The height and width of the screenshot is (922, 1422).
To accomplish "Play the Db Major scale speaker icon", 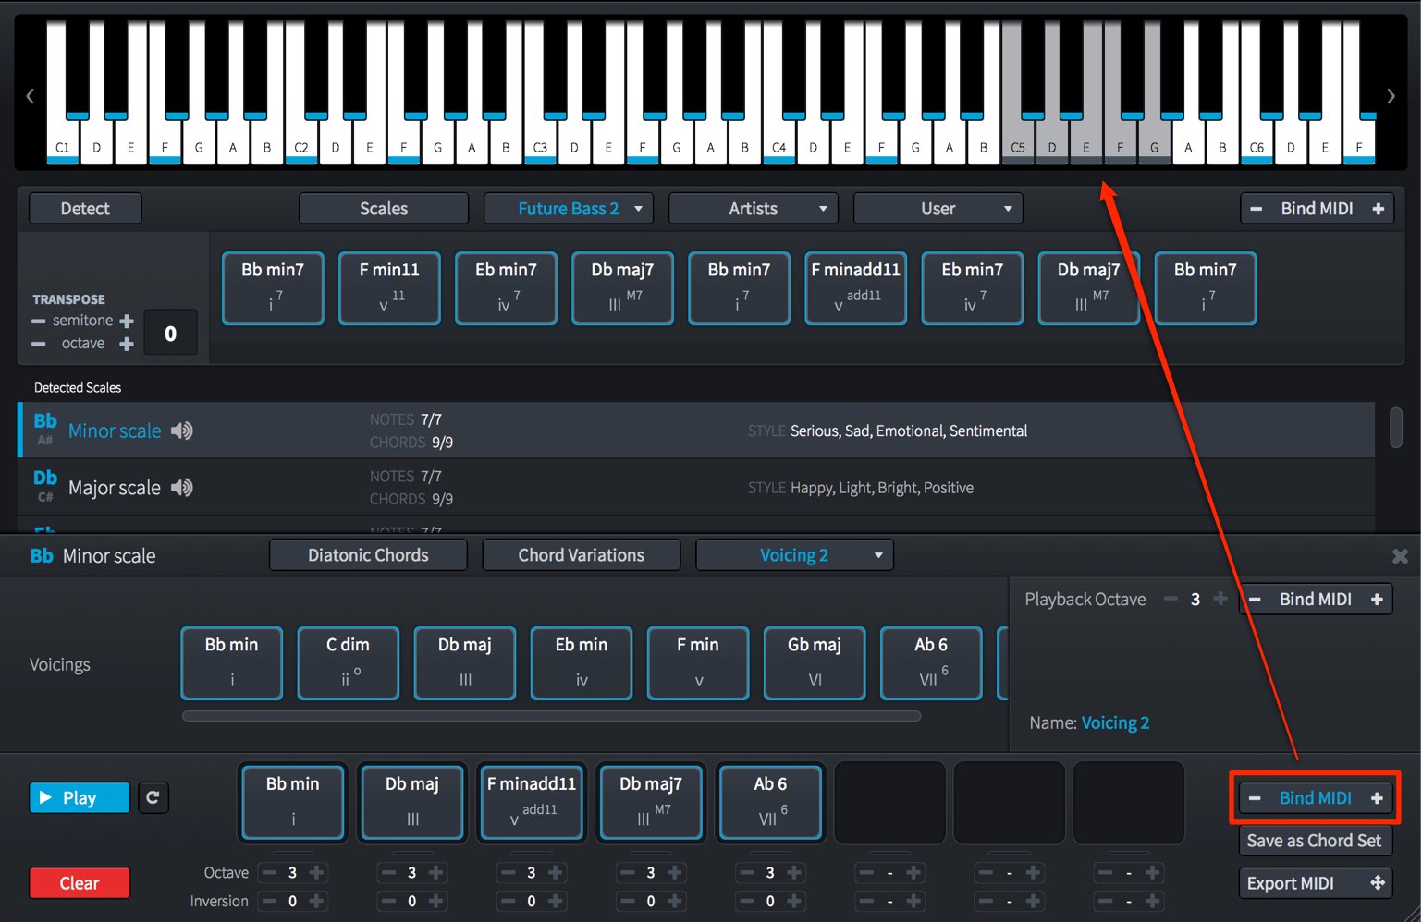I will [182, 487].
